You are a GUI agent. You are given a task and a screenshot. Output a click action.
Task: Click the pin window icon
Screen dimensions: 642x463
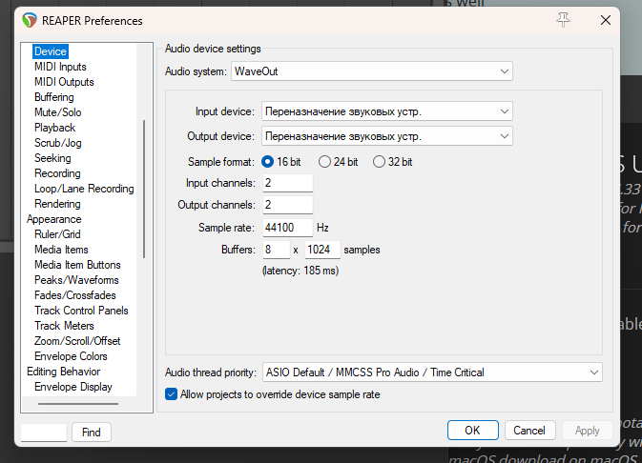coord(563,20)
